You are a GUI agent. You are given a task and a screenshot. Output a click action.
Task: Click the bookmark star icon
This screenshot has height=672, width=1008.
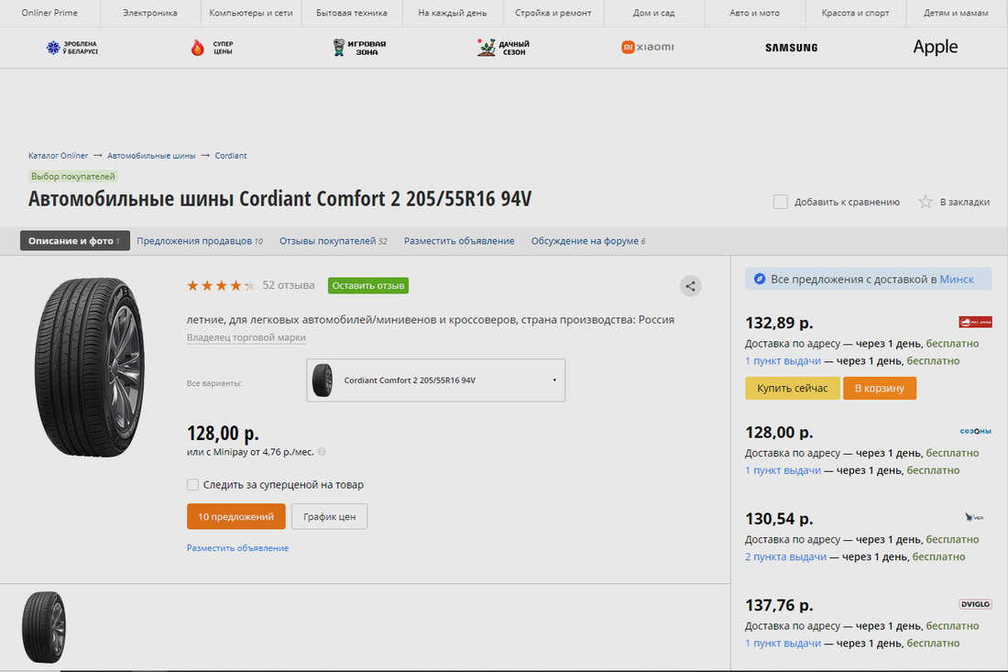click(x=926, y=202)
